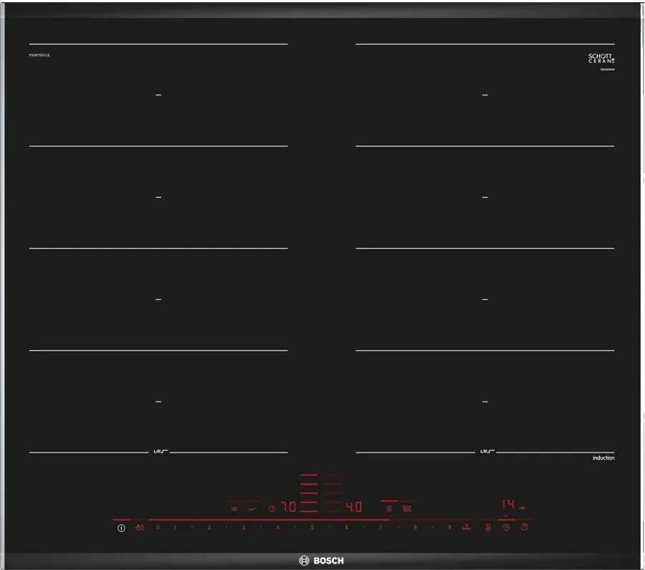Tap the childproof lock icon beside power
The height and width of the screenshot is (570, 645).
coord(139,528)
